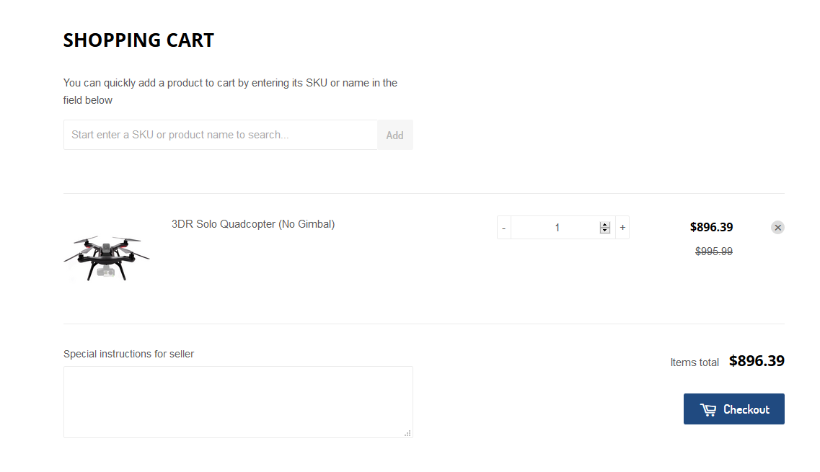Image resolution: width=820 pixels, height=472 pixels.
Task: Click the Special instructions for seller label
Action: (x=128, y=354)
